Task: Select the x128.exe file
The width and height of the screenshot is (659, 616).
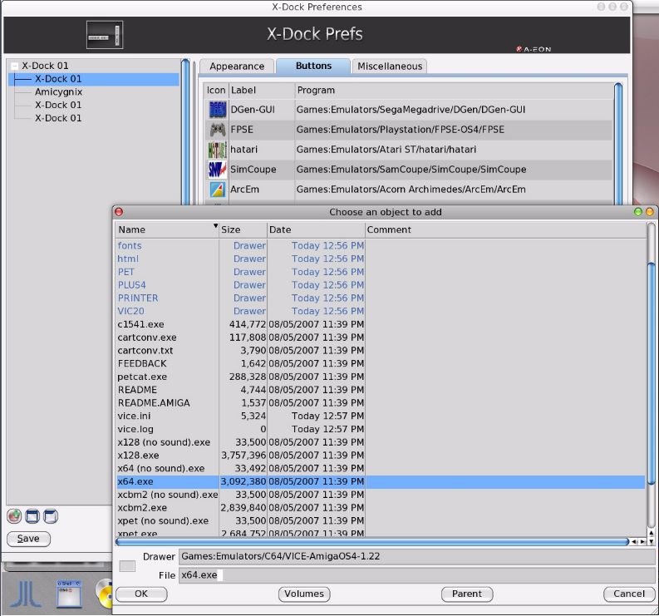Action: click(x=138, y=456)
